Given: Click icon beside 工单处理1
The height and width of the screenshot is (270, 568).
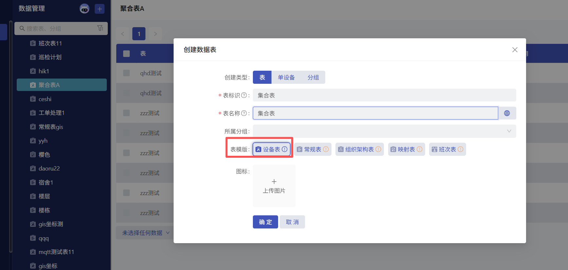Looking at the screenshot, I should coord(33,113).
